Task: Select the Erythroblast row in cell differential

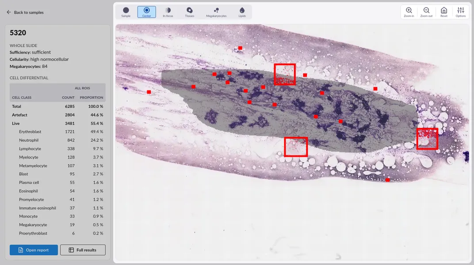Action: pos(57,132)
